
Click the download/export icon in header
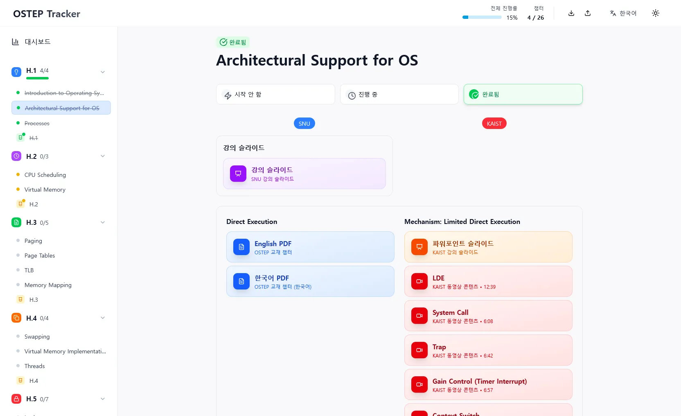571,13
